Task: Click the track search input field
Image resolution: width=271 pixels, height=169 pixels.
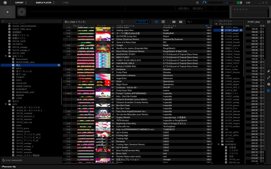Action: coord(201,22)
